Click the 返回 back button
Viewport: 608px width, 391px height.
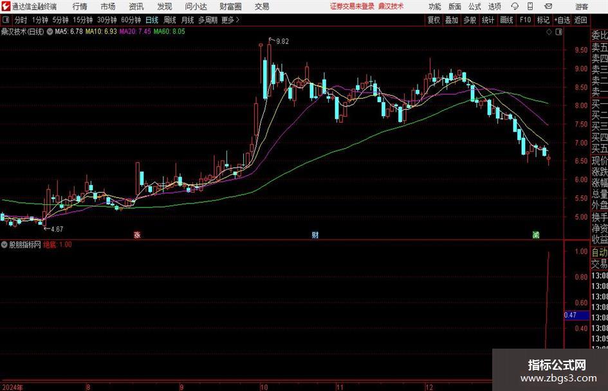pos(580,20)
